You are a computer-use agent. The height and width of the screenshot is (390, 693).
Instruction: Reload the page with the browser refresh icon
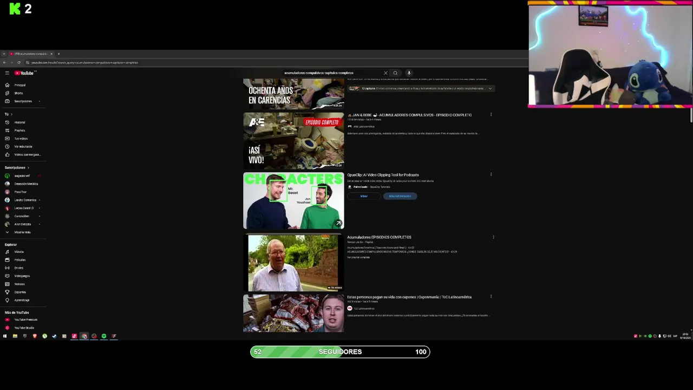pyautogui.click(x=19, y=62)
